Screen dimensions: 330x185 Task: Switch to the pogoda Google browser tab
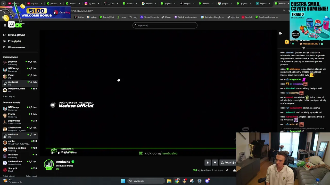point(226,4)
